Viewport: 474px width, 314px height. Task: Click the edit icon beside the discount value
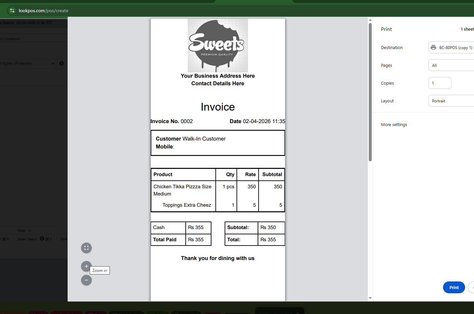click(4, 239)
